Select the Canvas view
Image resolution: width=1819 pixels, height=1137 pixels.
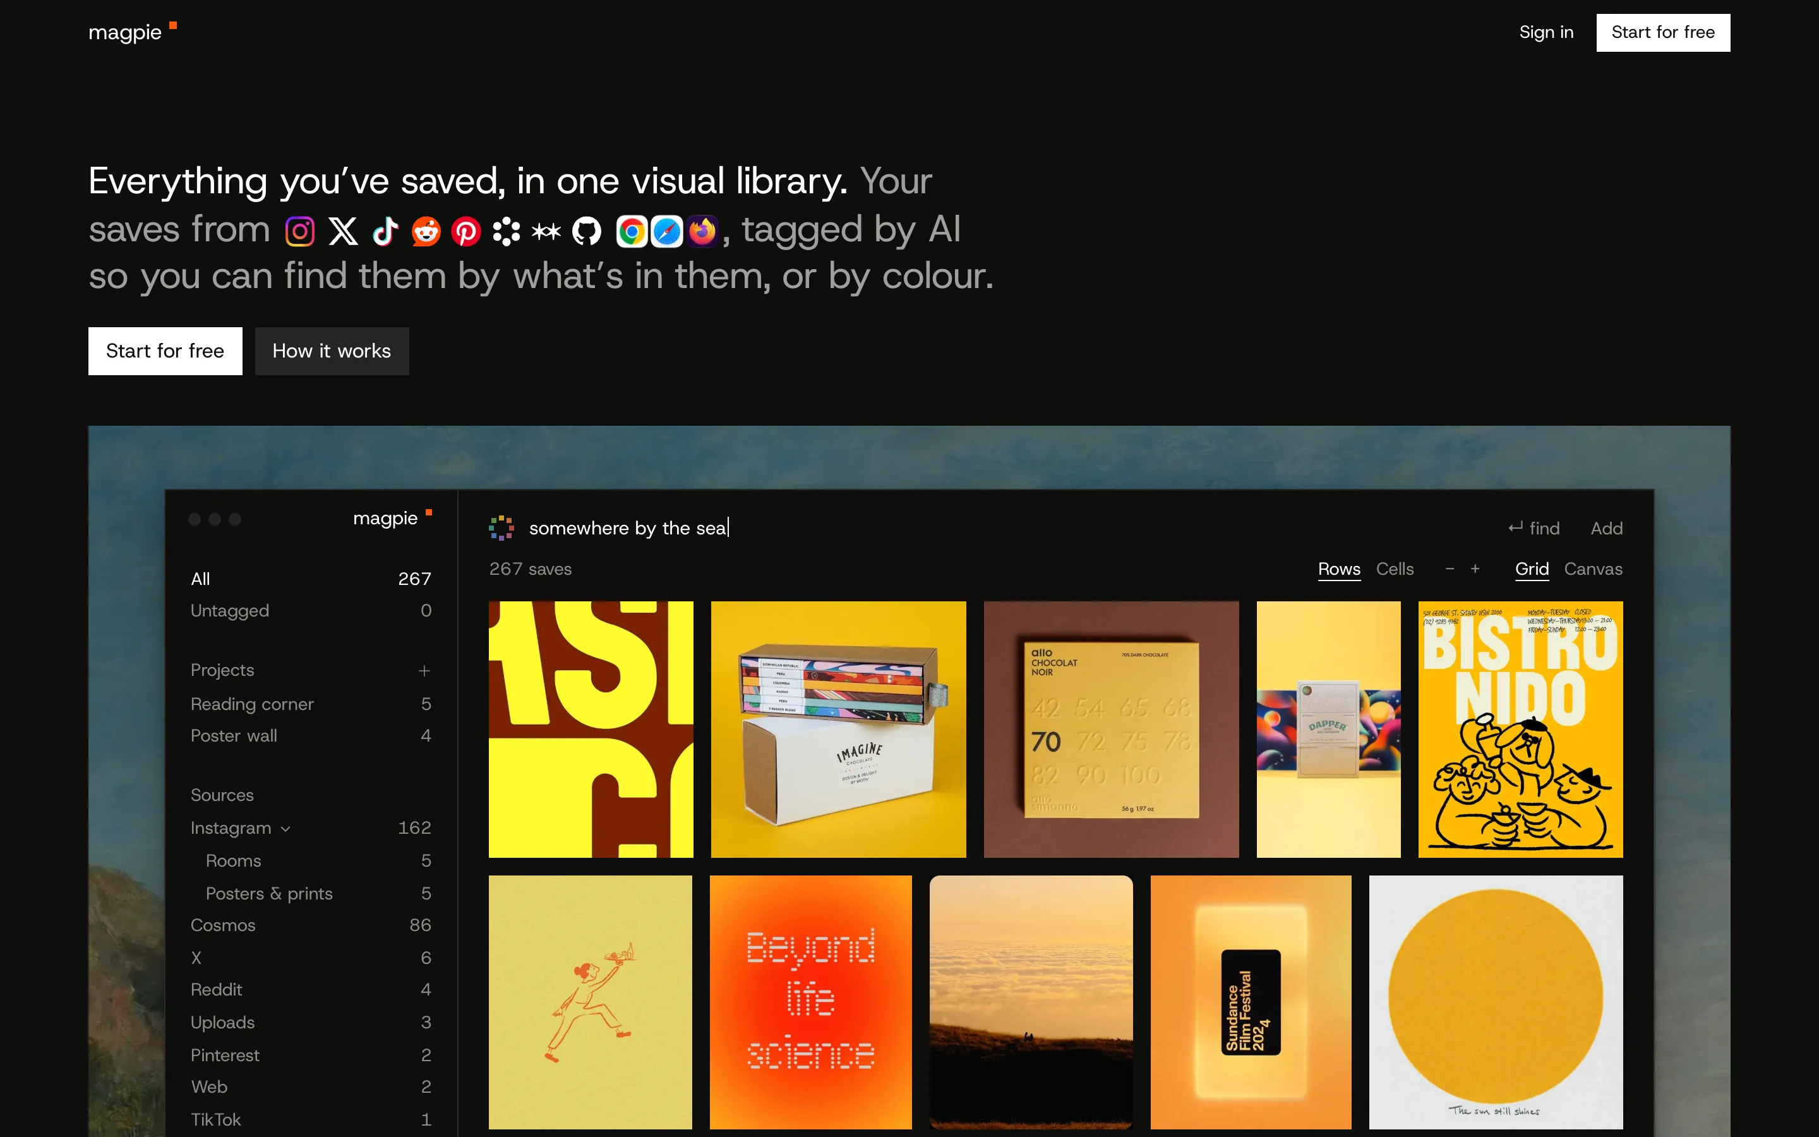click(1594, 569)
